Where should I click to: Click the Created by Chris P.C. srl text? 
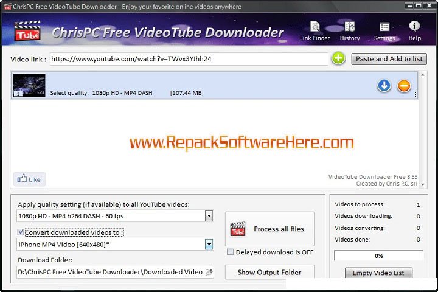click(387, 184)
